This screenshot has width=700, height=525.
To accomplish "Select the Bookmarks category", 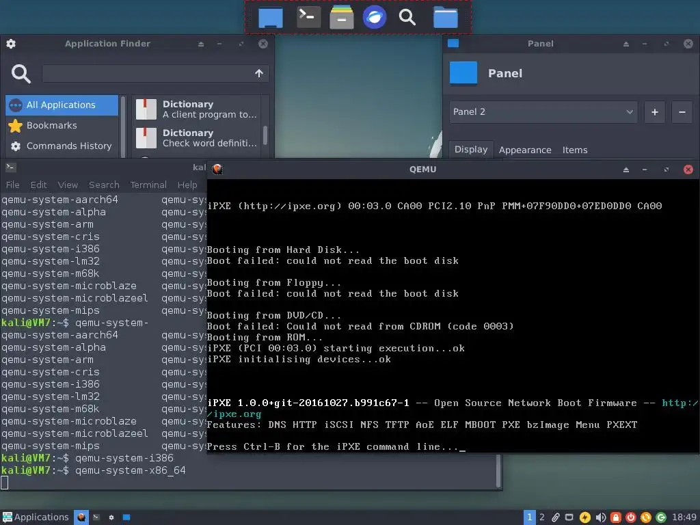I will point(62,126).
